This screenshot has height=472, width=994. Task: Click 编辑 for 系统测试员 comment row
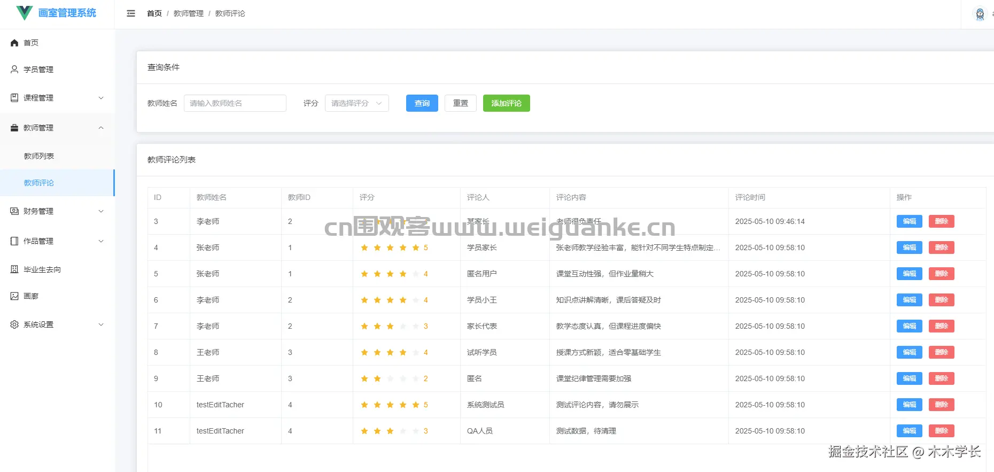click(910, 405)
